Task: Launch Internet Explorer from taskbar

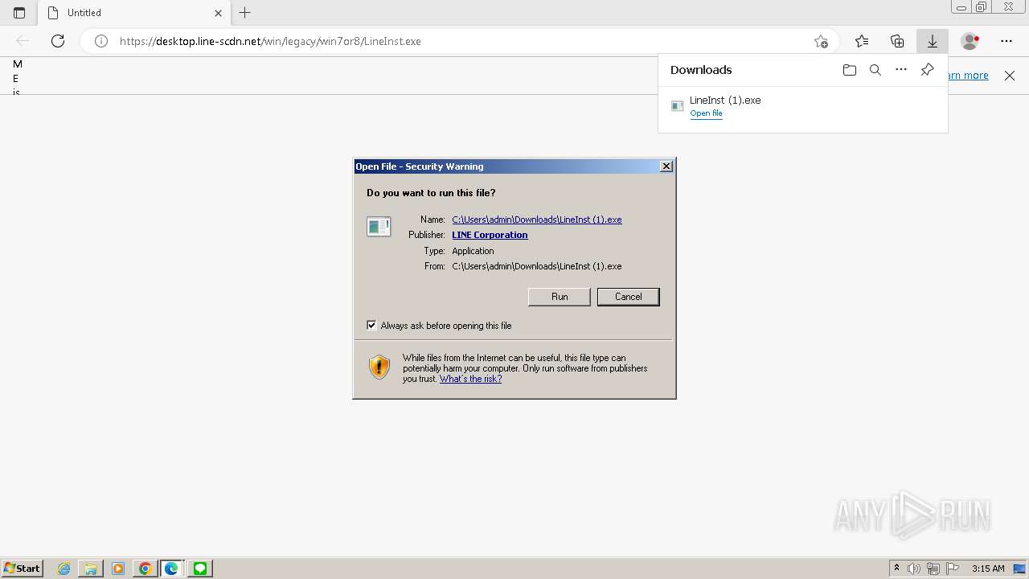Action: pos(64,569)
